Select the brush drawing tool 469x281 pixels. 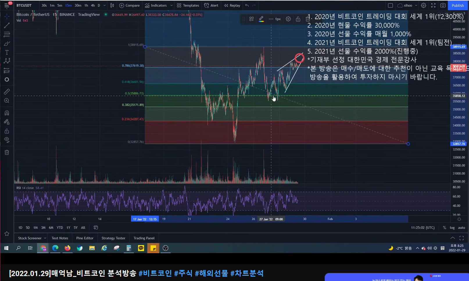[7, 43]
